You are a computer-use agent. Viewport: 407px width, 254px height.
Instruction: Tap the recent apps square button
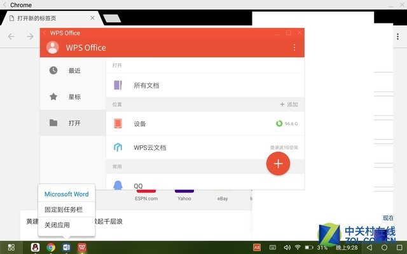point(400,248)
